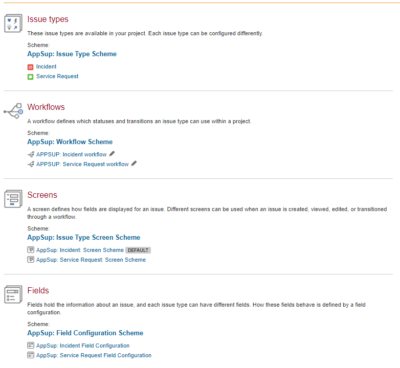The width and height of the screenshot is (400, 368).
Task: Open APPSUP: Incident workflow link
Action: 72,155
